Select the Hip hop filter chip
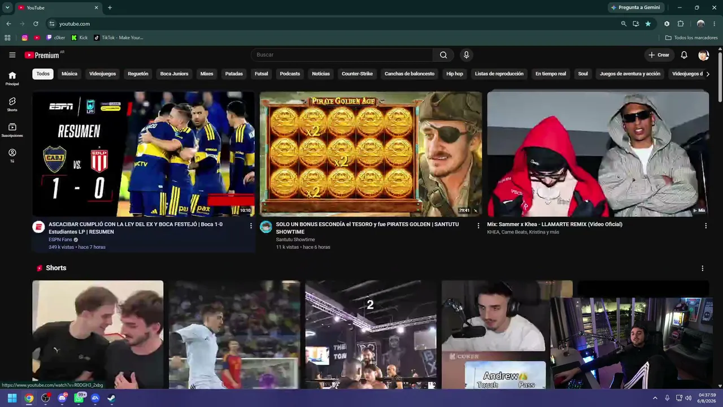This screenshot has height=407, width=723. [x=455, y=73]
